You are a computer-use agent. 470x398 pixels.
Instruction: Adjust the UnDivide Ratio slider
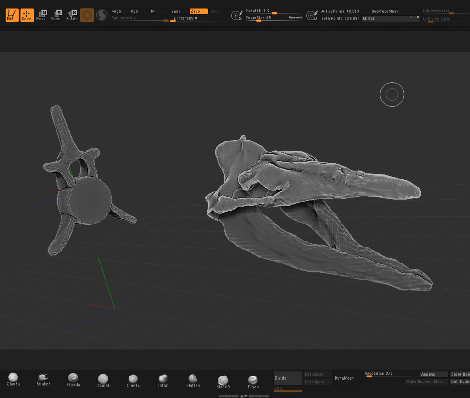(x=446, y=19)
